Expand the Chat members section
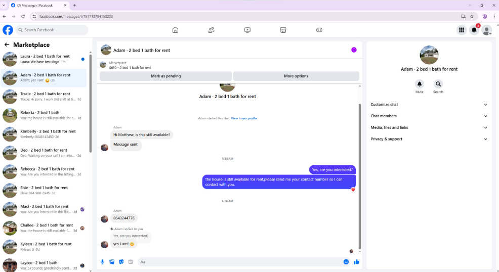499x272 pixels. pyautogui.click(x=429, y=116)
